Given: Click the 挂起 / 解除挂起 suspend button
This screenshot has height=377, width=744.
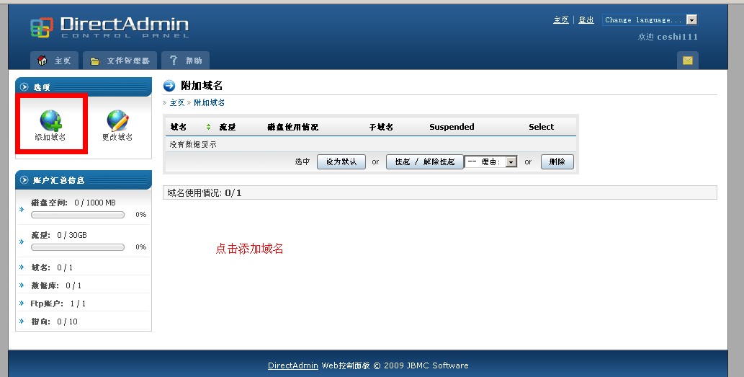Looking at the screenshot, I should tap(425, 161).
